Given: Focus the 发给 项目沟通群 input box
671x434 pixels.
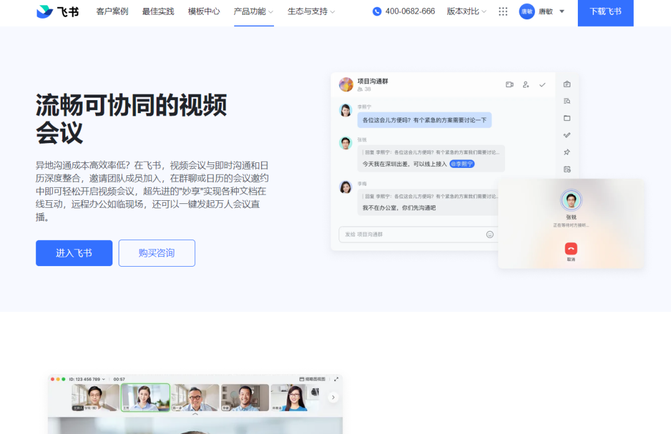Looking at the screenshot, I should (x=419, y=234).
